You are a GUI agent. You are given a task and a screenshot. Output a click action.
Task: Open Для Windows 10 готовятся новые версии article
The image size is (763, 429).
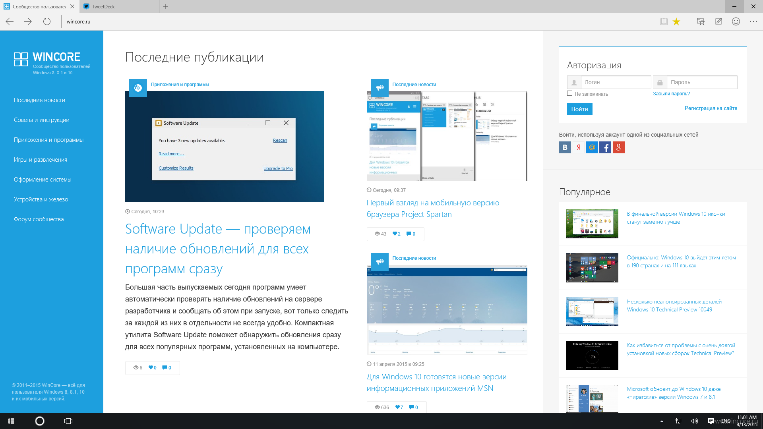tap(436, 383)
